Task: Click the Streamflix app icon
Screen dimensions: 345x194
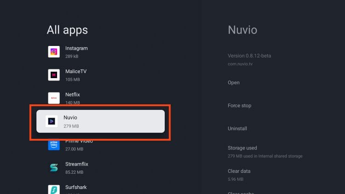Action: click(54, 168)
